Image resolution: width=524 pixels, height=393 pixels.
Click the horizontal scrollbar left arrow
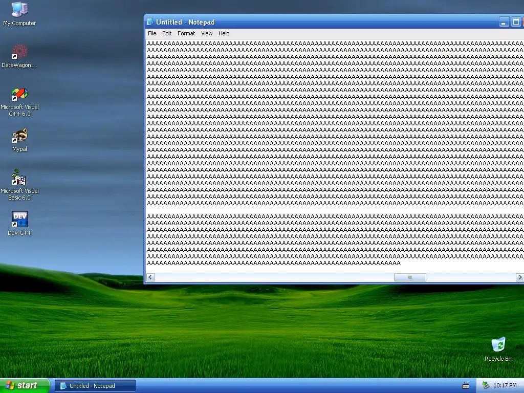151,277
